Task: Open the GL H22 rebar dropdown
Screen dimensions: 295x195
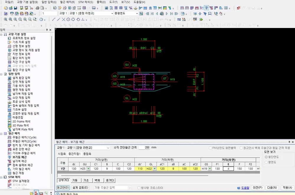Action: coord(155,169)
